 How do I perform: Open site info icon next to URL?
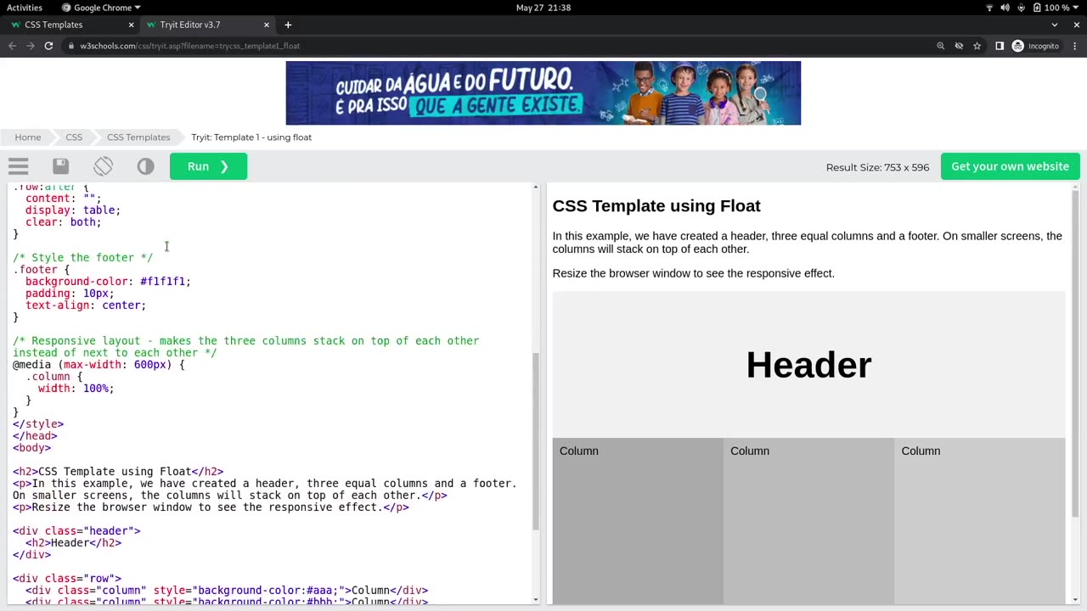[x=71, y=46]
